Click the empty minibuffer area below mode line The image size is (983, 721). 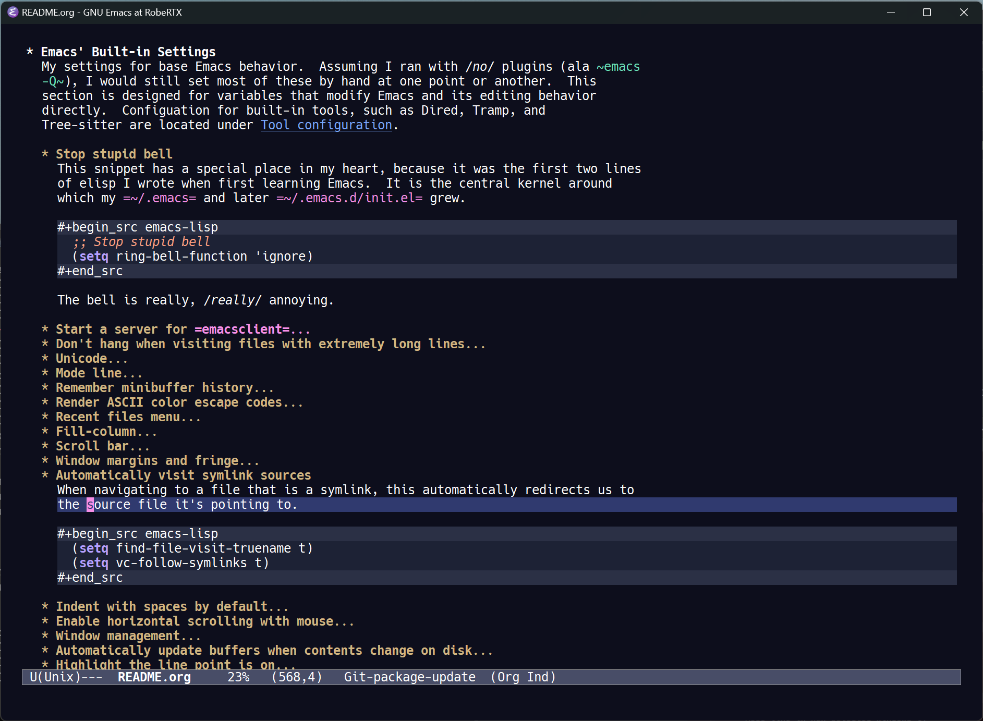click(491, 700)
